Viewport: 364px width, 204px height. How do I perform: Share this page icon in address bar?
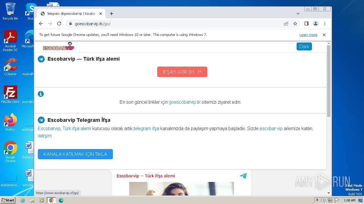pyautogui.click(x=286, y=24)
